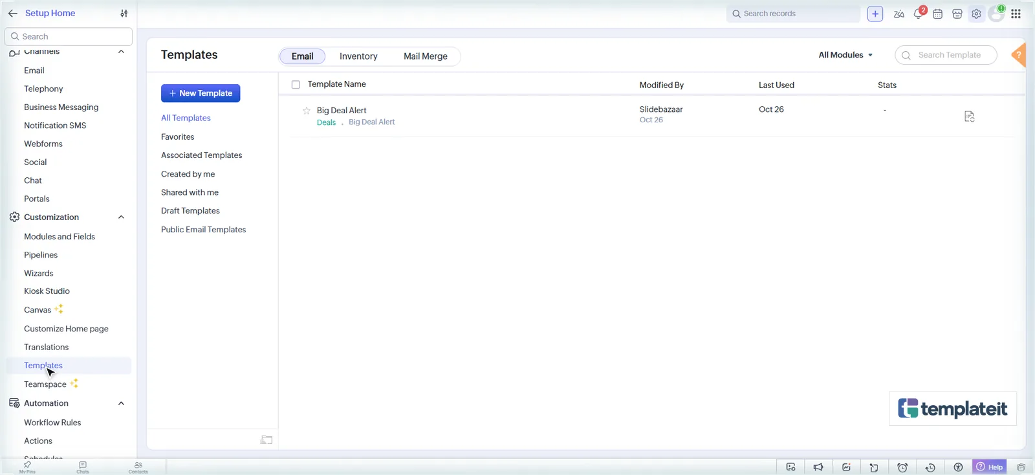Select the Email templates tab
Image resolution: width=1035 pixels, height=475 pixels.
point(303,56)
